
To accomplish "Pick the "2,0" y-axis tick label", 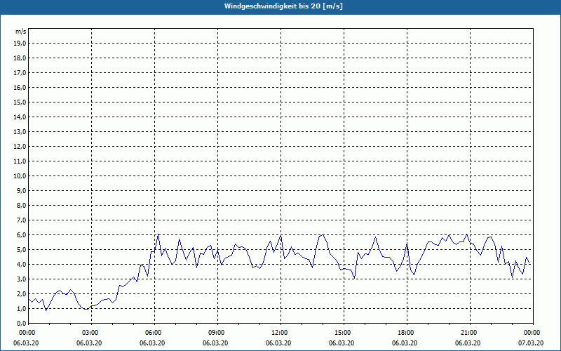I will click(x=21, y=293).
